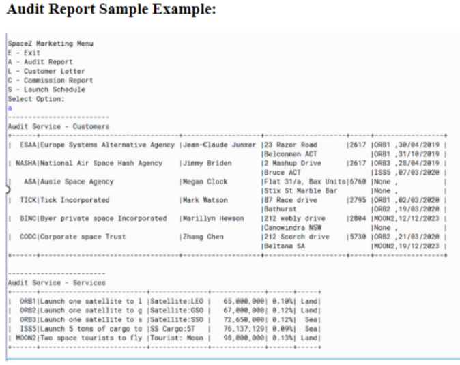Image resolution: width=460 pixels, height=365 pixels.
Task: Click 'Satellite:GSO' service type
Action: tap(177, 310)
